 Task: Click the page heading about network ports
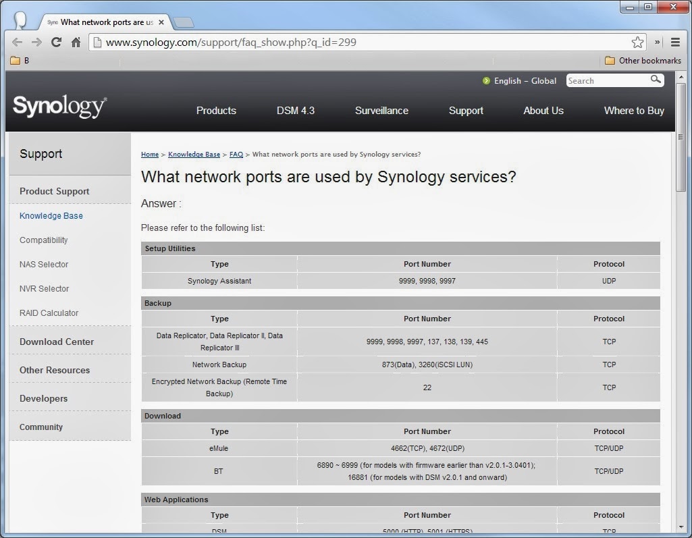328,177
